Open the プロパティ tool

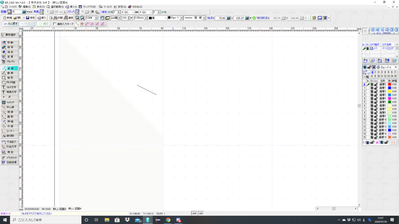click(9, 62)
